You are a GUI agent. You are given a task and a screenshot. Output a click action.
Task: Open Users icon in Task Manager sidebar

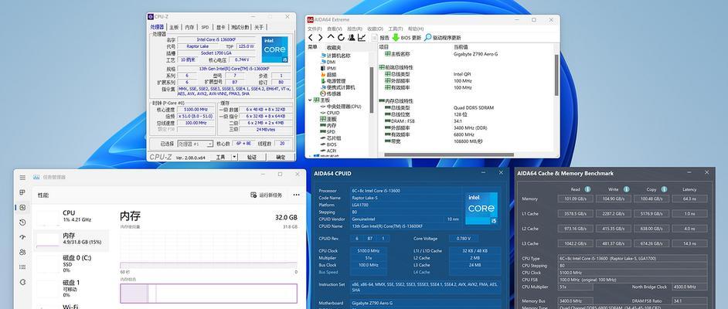[22, 252]
